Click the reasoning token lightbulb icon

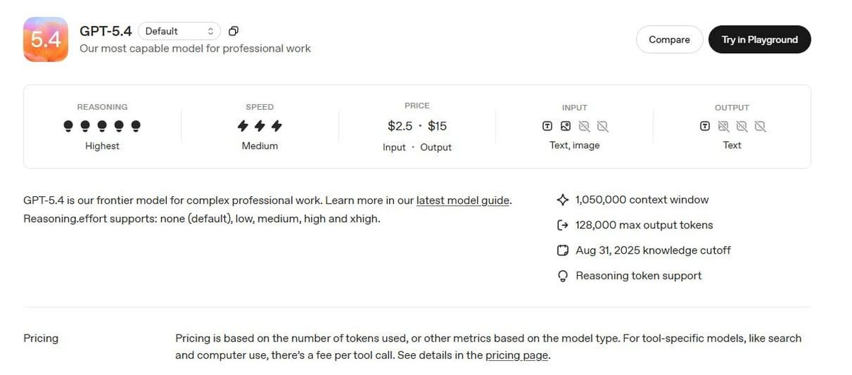point(563,276)
